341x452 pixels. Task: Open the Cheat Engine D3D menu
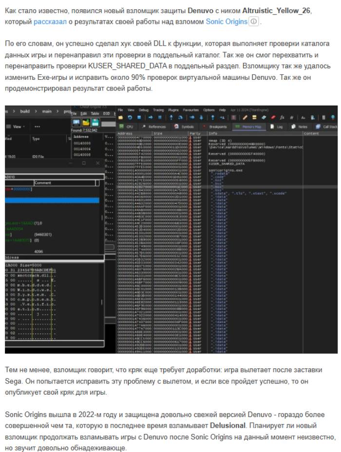(106, 113)
